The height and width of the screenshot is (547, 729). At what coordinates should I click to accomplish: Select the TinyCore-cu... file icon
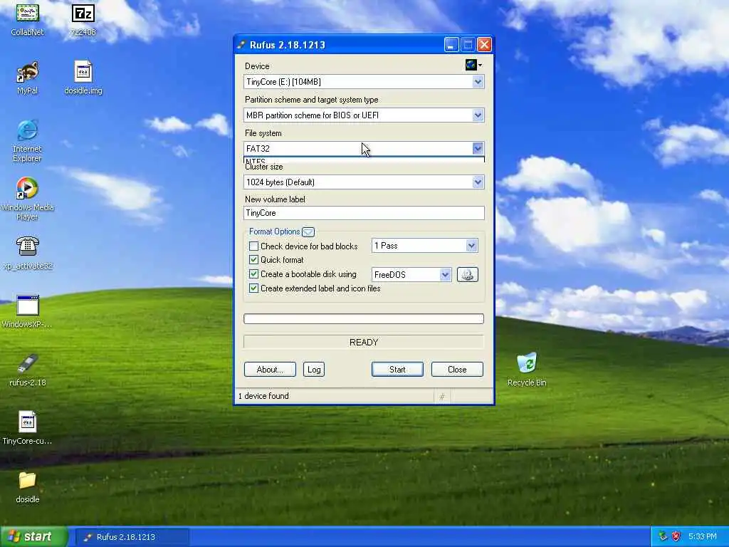(x=28, y=428)
